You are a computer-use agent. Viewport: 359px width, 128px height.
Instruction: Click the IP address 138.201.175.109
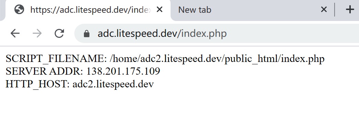(x=123, y=72)
